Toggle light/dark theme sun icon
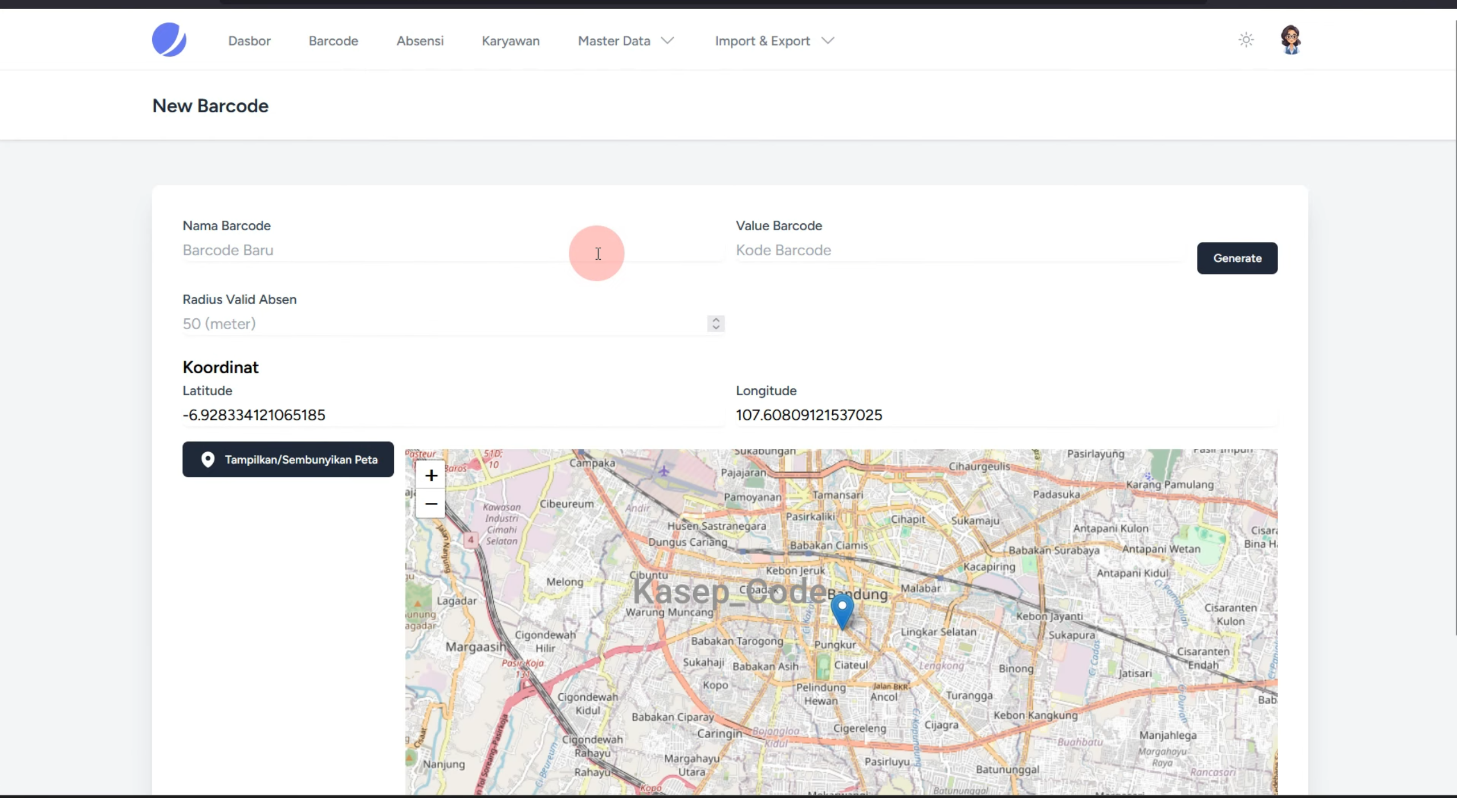The height and width of the screenshot is (798, 1457). 1246,40
